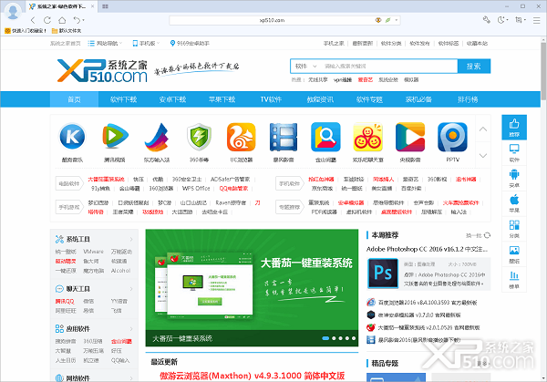The height and width of the screenshot is (382, 547).
Task: Reload the page with refresh icon
Action: click(47, 20)
